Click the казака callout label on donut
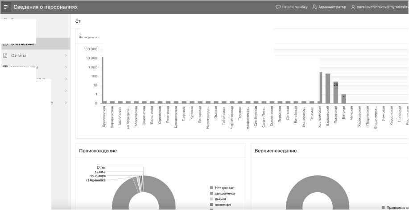Image resolution: width=409 pixels, height=210 pixels. [x=100, y=172]
